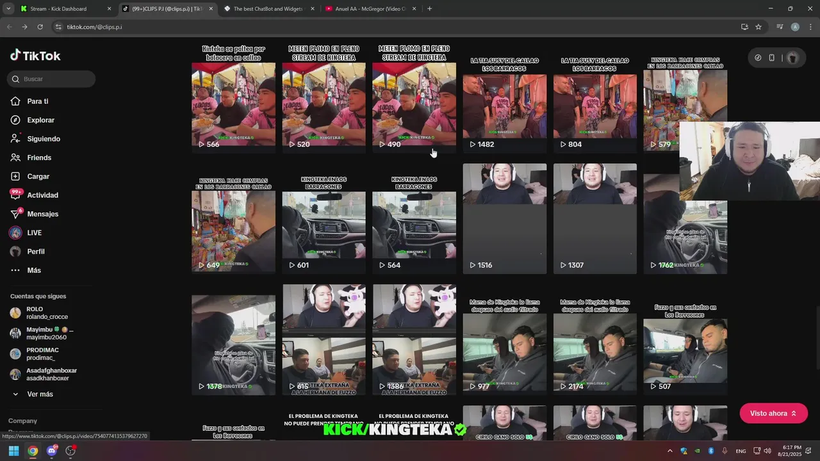
Task: Open Kingteka en los Barracones video 601 views
Action: (324, 218)
